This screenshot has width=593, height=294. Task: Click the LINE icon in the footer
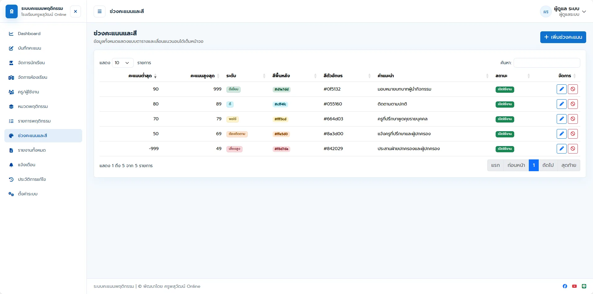pyautogui.click(x=584, y=286)
